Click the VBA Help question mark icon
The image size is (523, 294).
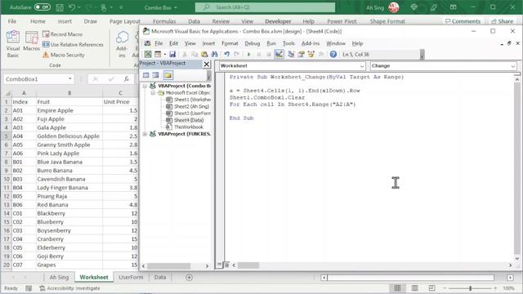(333, 54)
